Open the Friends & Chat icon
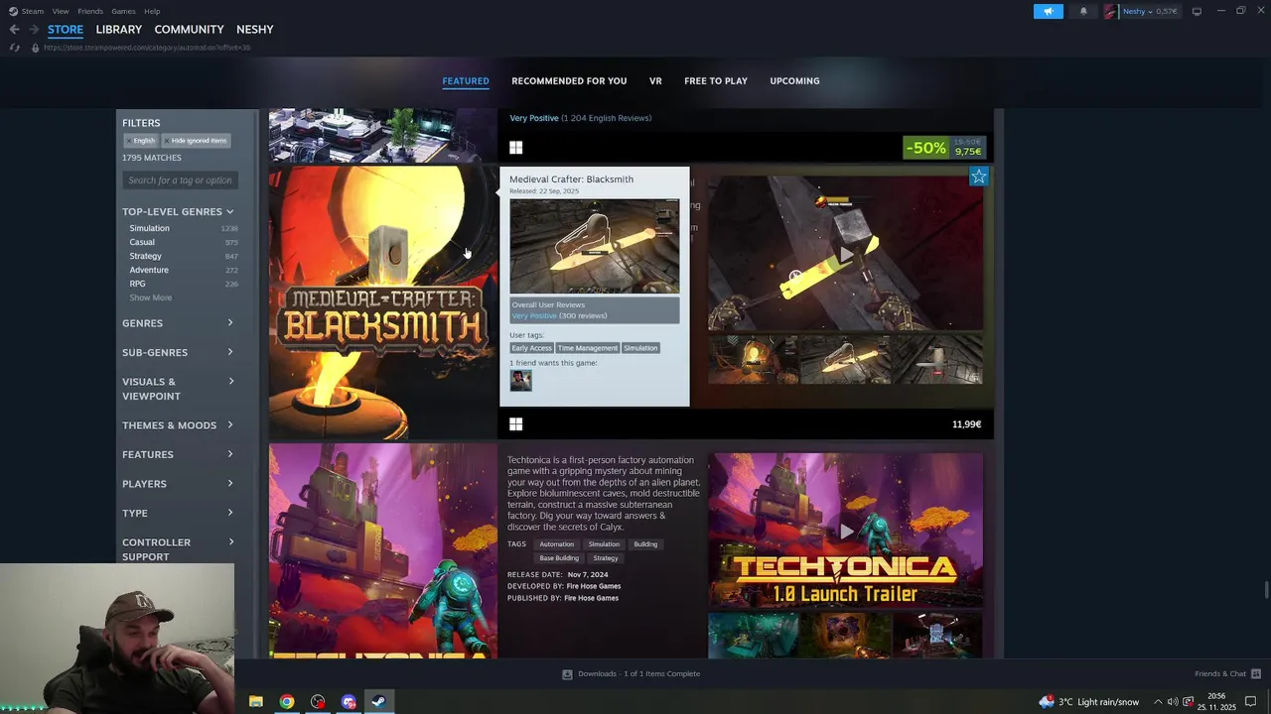The width and height of the screenshot is (1271, 714). tap(1255, 673)
